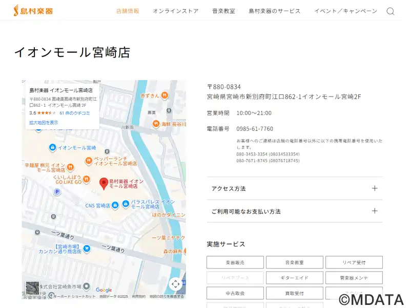Click the CNS 宮崎店 shop marker
This screenshot has height=308, width=410.
click(x=115, y=205)
